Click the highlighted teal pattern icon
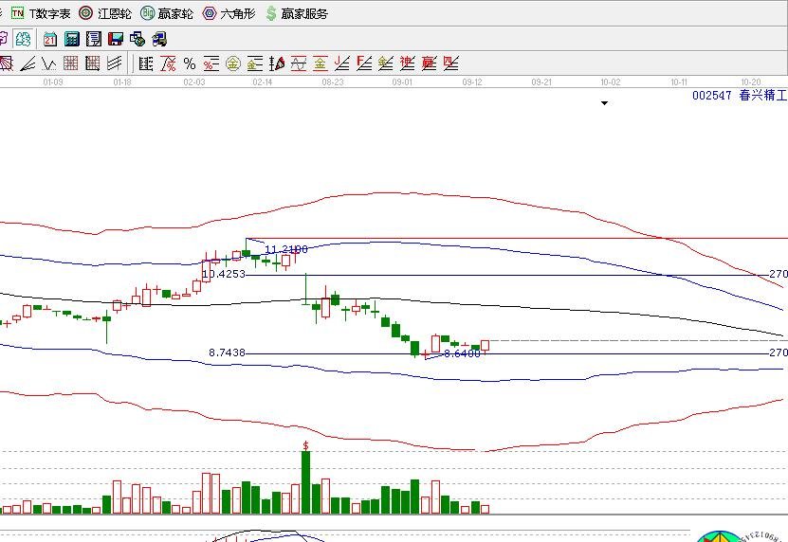 pos(23,39)
